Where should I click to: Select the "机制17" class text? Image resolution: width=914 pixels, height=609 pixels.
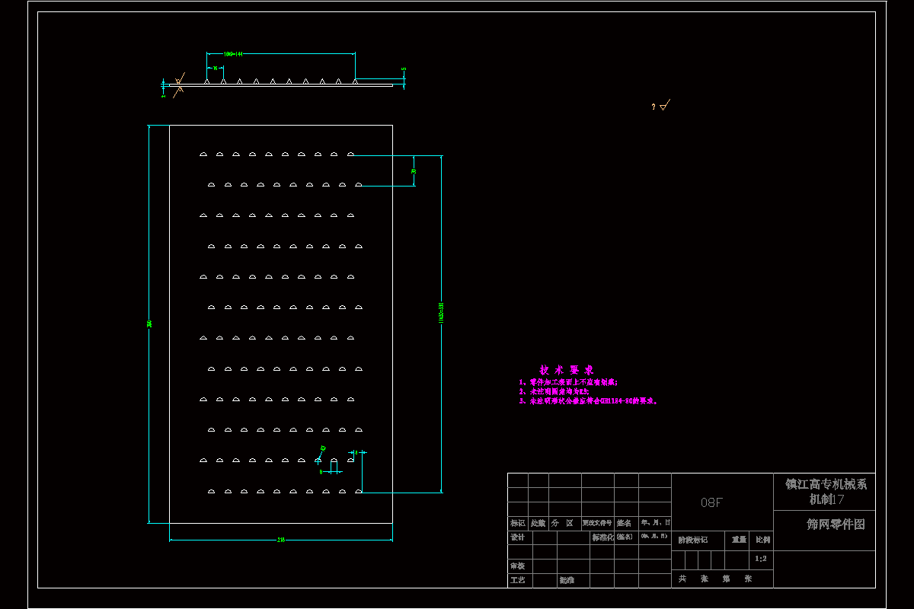tap(826, 500)
